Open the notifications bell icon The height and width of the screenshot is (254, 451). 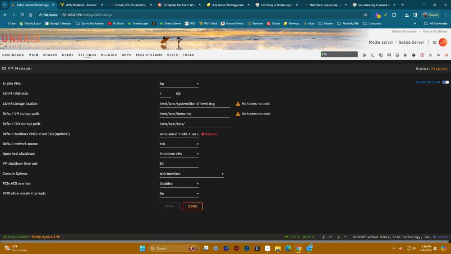tap(446, 55)
